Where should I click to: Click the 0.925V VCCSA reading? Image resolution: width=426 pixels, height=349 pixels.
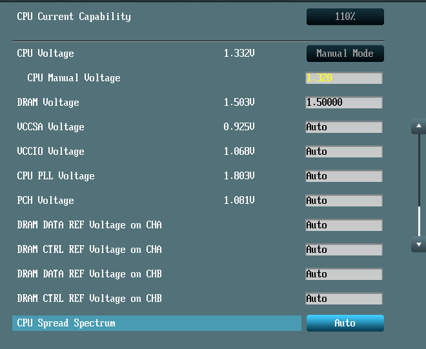pos(239,127)
